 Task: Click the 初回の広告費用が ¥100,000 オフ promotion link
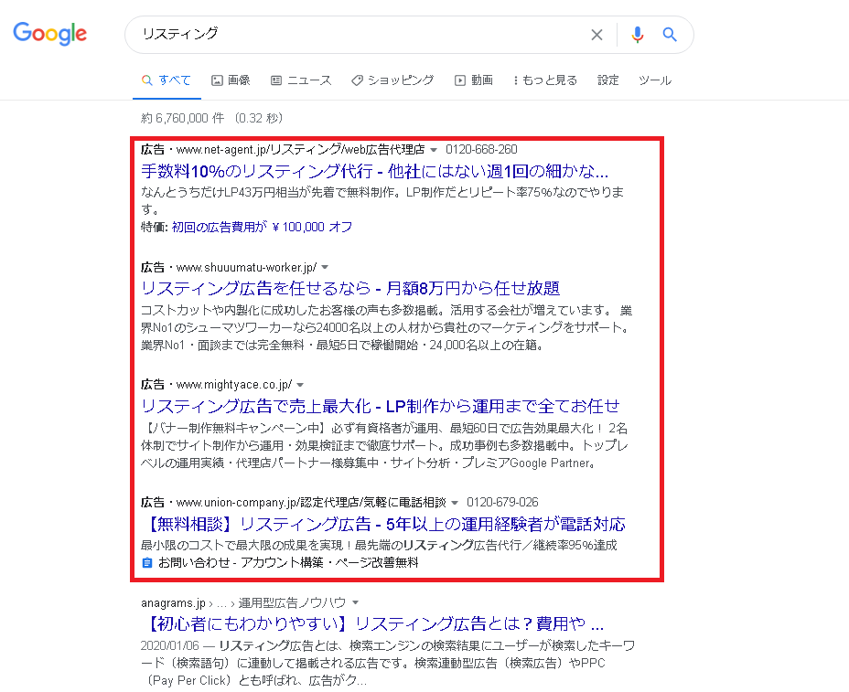pos(262,227)
